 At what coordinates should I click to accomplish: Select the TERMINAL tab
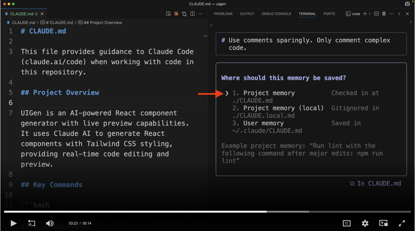pyautogui.click(x=307, y=14)
